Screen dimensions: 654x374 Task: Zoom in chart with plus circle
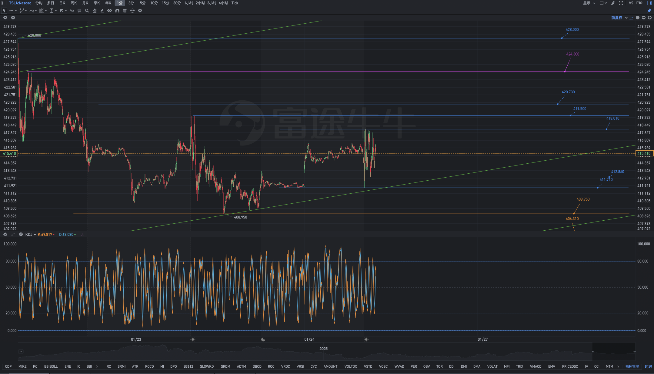point(650,18)
